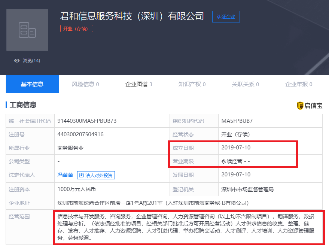Viewport: 329px width, 249px height.
Task: Click the download icon in 法人对外投资 button
Action: [81, 175]
